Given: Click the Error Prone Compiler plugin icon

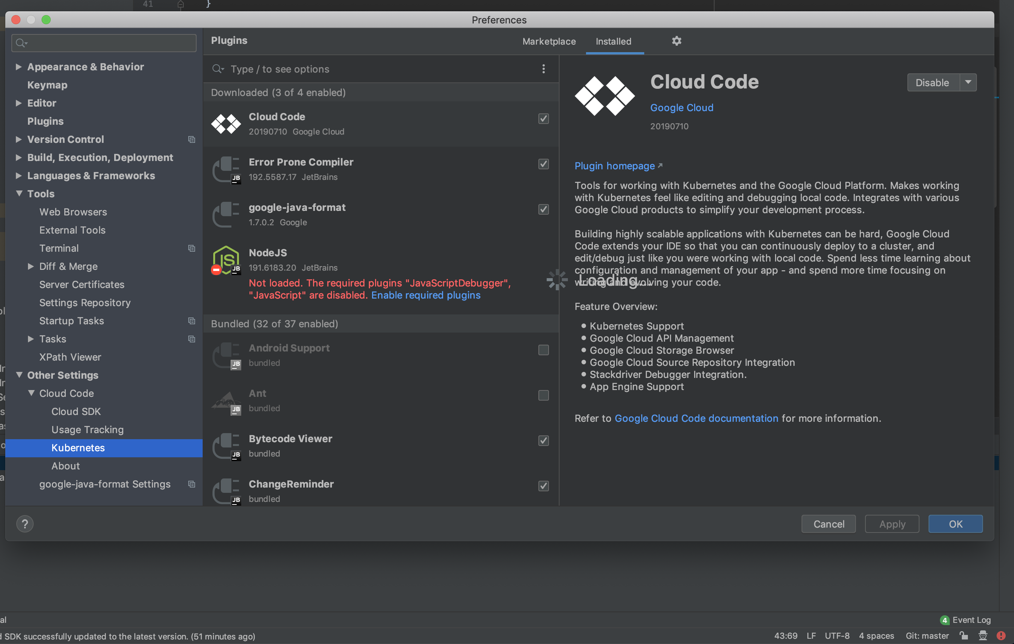Looking at the screenshot, I should tap(226, 169).
